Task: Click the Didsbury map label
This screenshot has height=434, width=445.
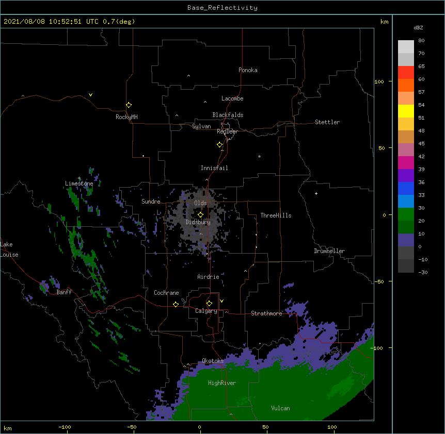Action: click(198, 222)
